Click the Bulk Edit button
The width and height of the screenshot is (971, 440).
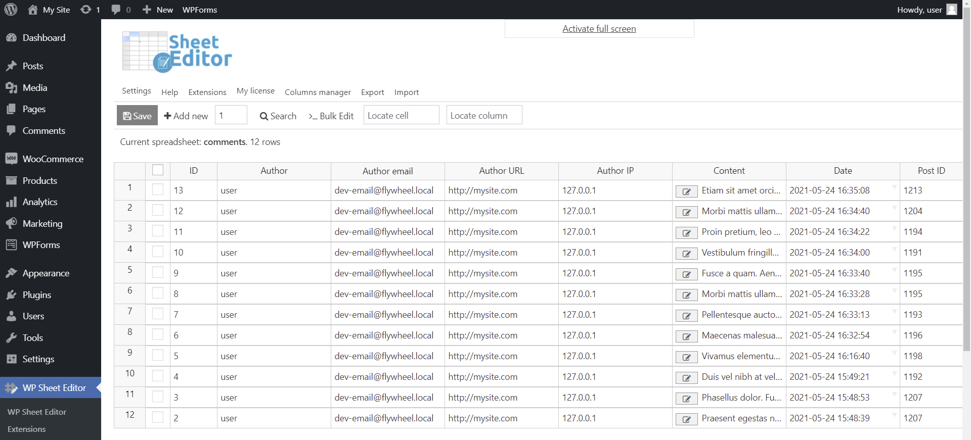pos(331,116)
